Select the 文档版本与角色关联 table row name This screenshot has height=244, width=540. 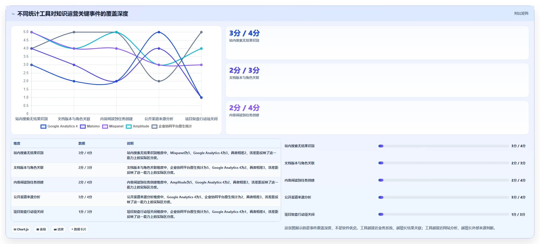29,168
